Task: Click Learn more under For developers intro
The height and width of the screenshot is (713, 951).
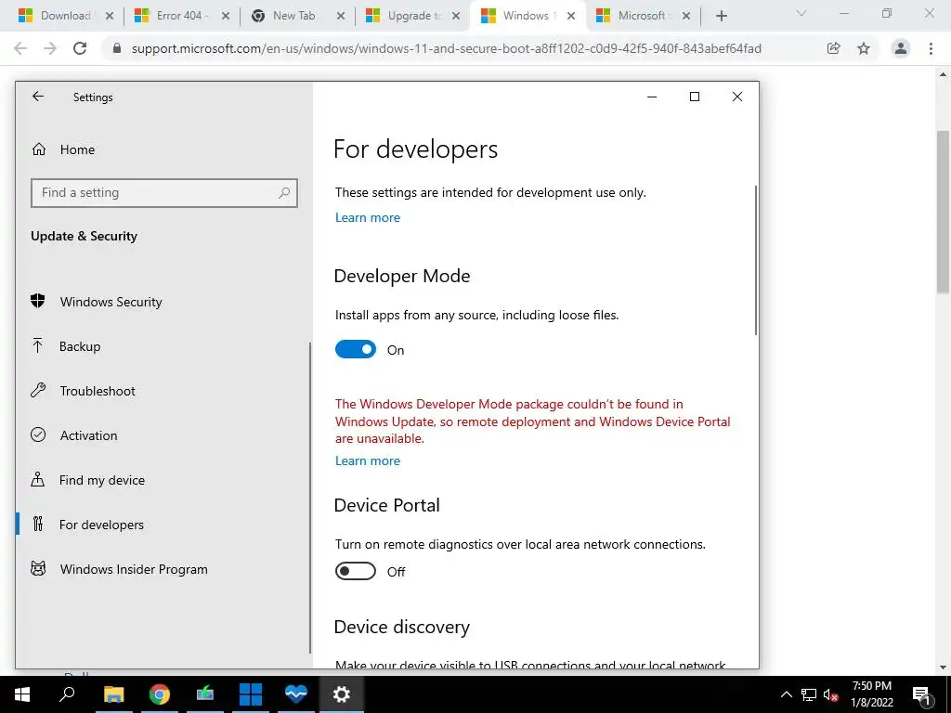Action: pyautogui.click(x=368, y=217)
